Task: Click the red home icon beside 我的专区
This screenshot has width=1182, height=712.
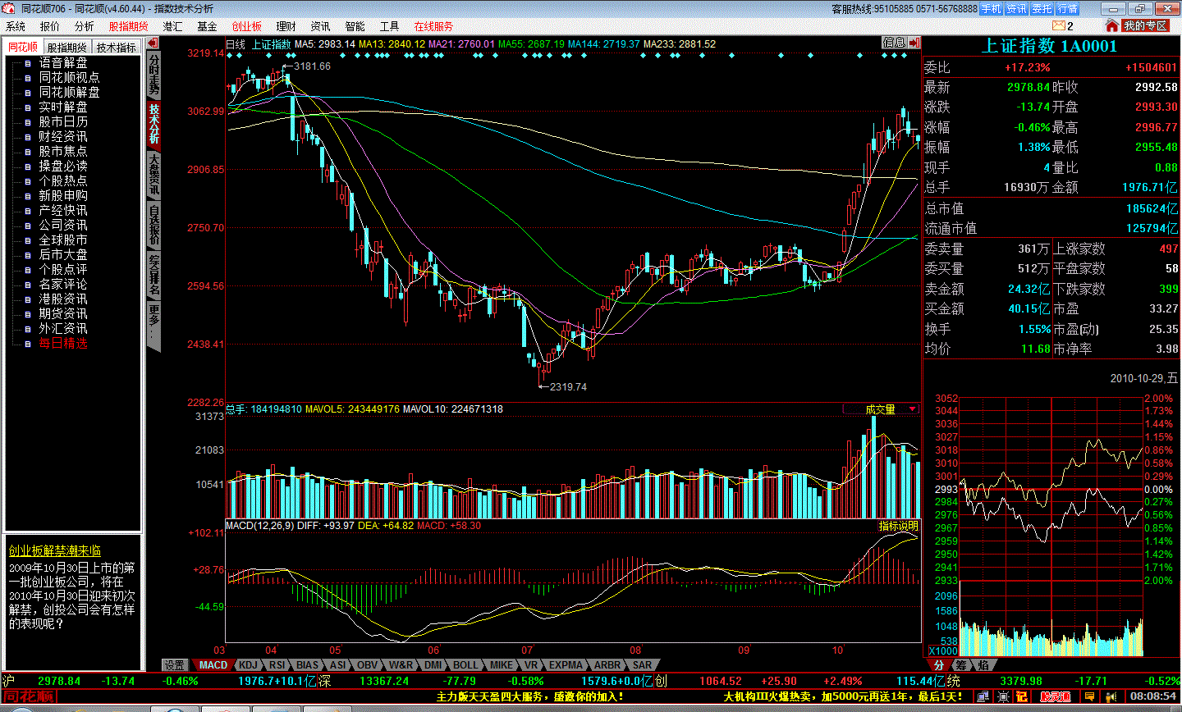Action: click(x=1112, y=26)
